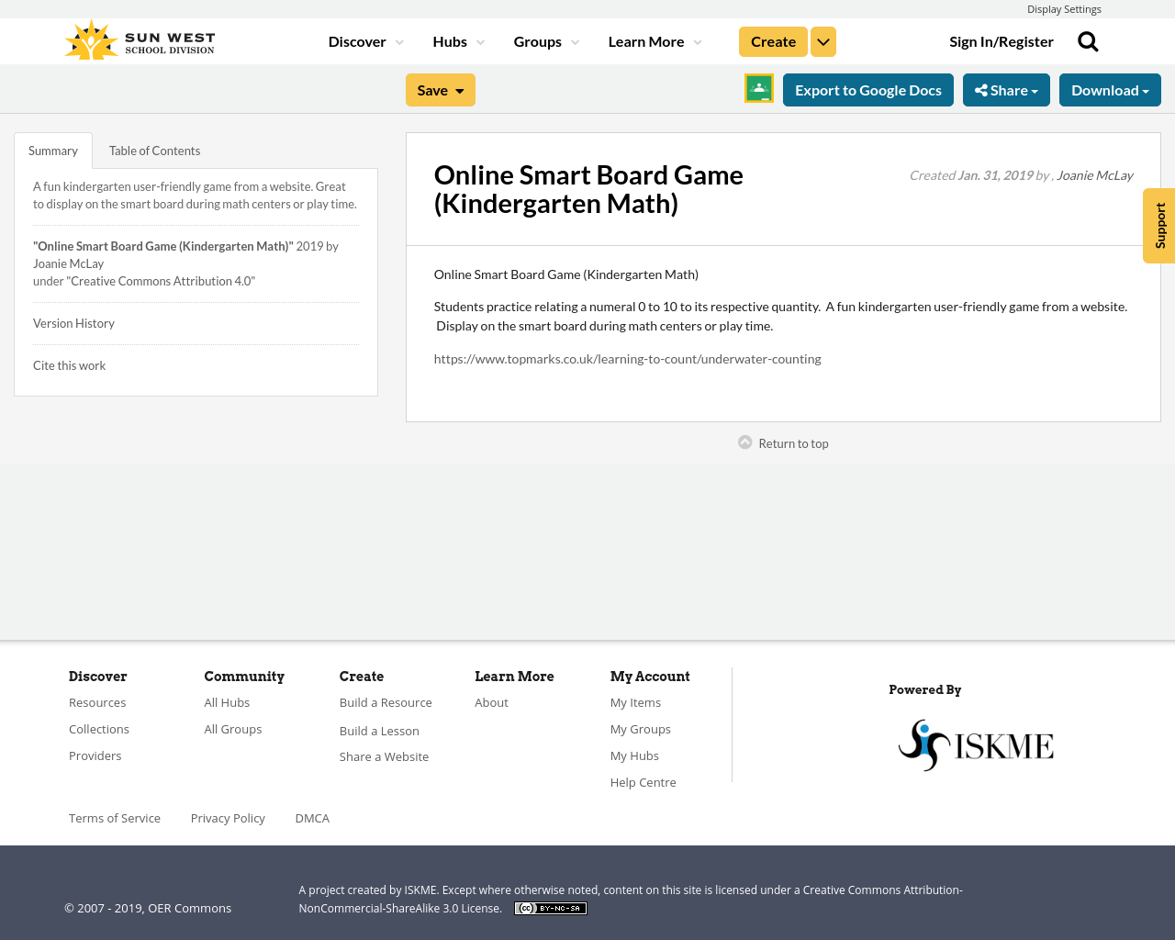Expand the Download dropdown button
The height and width of the screenshot is (940, 1175).
pyautogui.click(x=1110, y=90)
